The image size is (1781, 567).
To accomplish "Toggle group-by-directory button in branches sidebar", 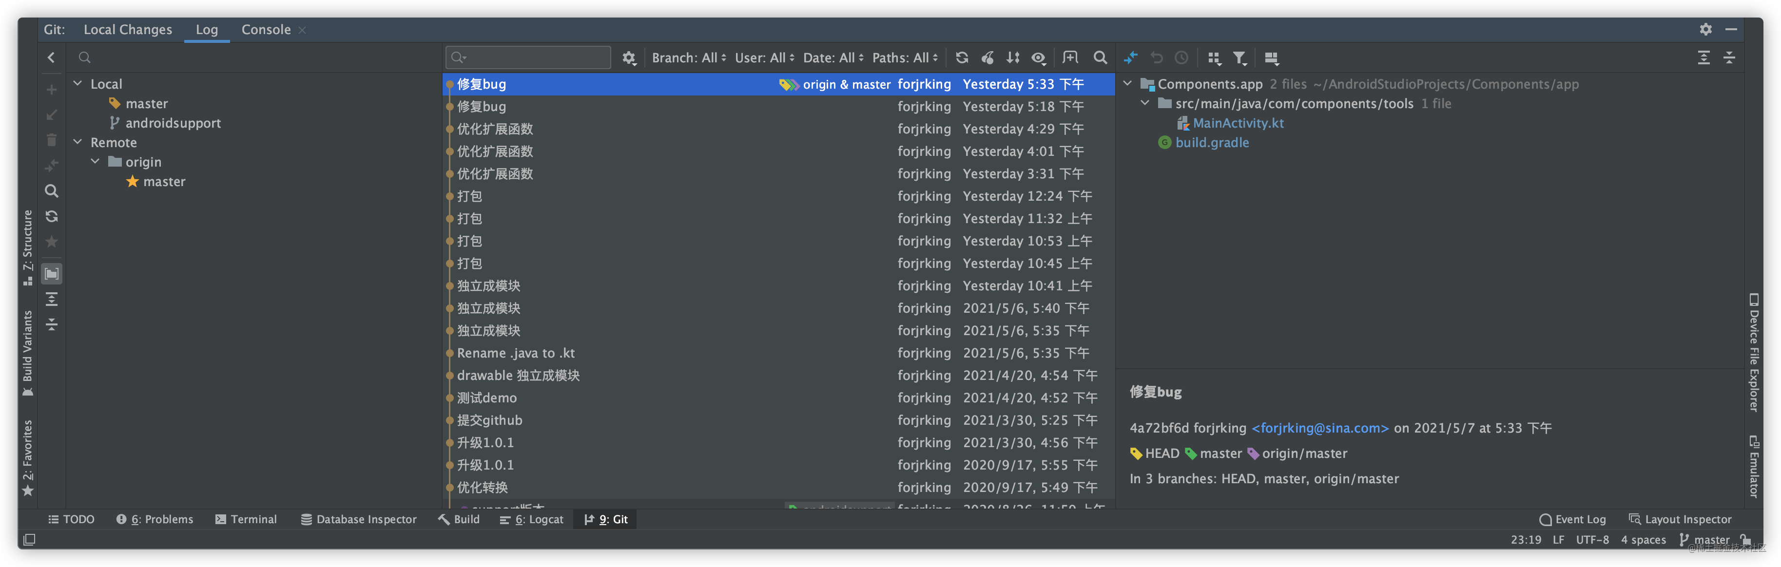I will 52,274.
